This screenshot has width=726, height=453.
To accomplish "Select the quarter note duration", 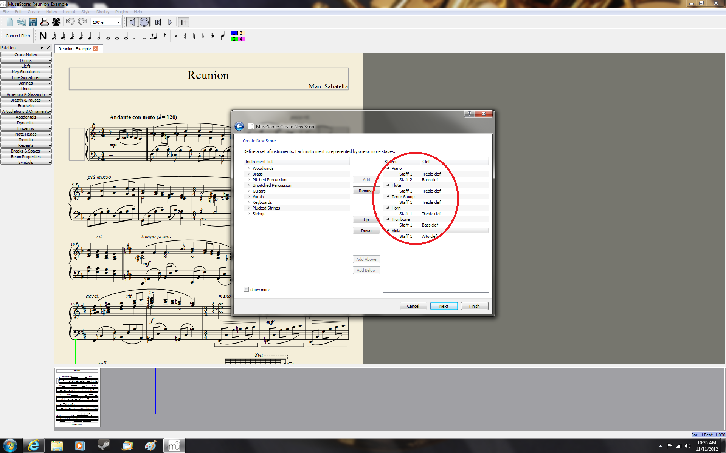I will coord(90,36).
